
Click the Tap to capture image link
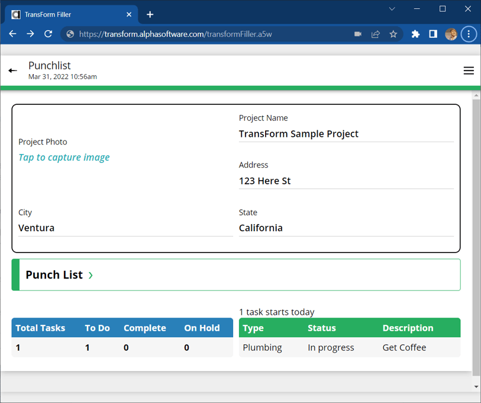click(64, 157)
